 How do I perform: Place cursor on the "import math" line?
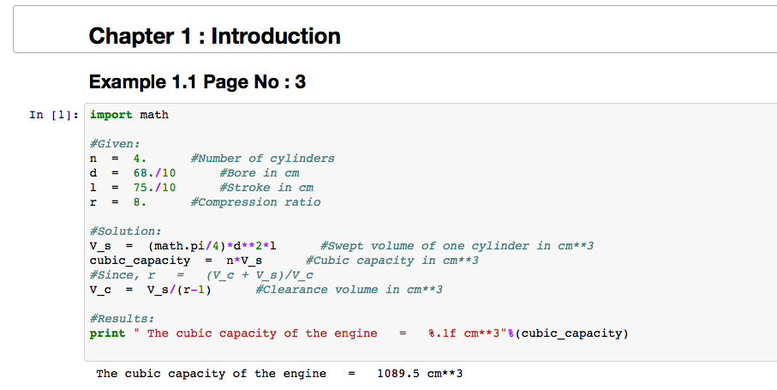point(129,115)
